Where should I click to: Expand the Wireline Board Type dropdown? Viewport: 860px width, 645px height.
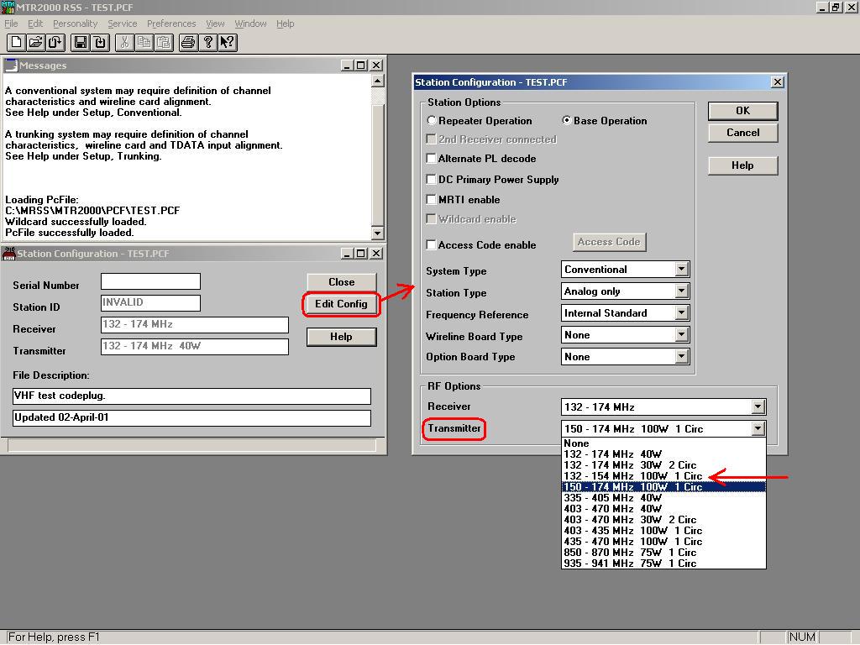[x=682, y=335]
